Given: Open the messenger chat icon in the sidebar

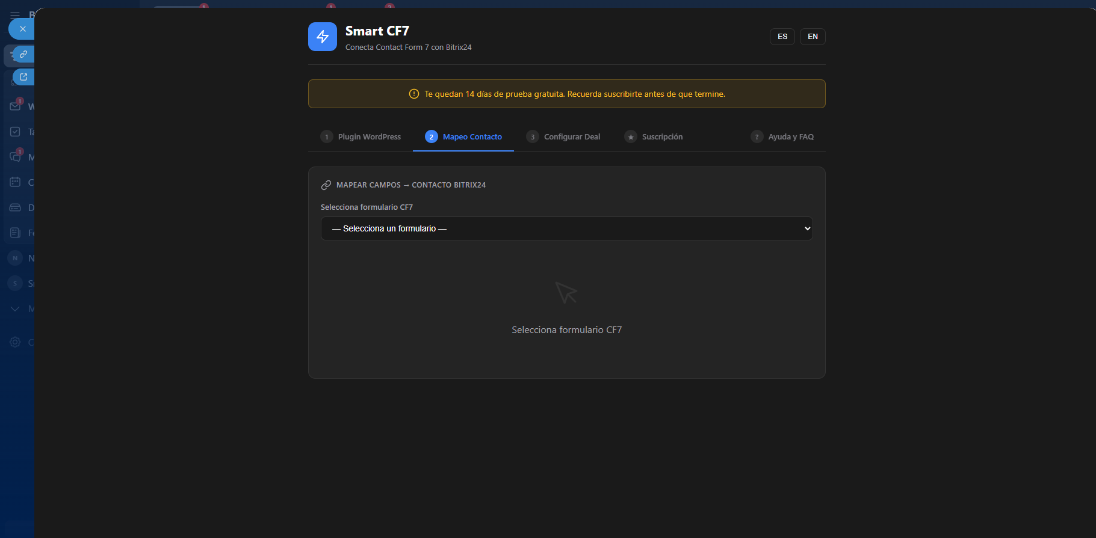Looking at the screenshot, I should 15,157.
